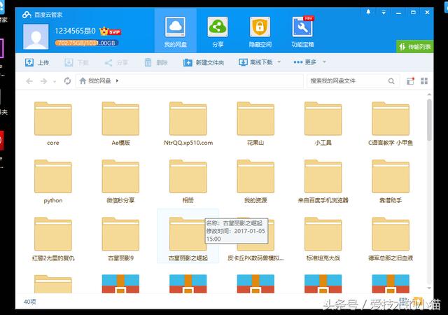This screenshot has width=448, height=315.
Task: Switch to the 分享 tab
Action: 218,31
